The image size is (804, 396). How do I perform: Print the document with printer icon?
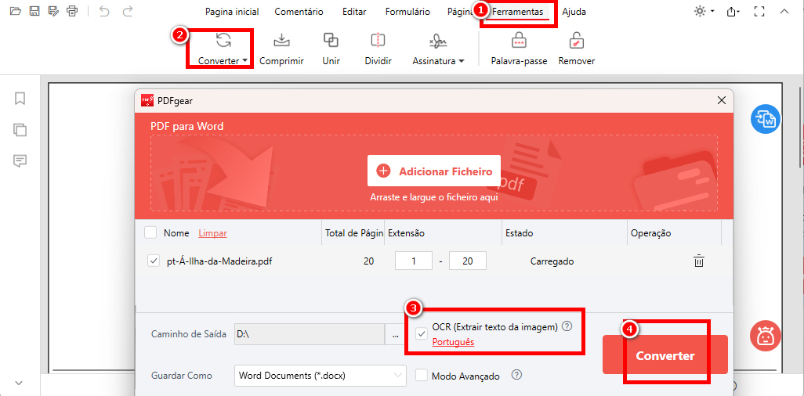pyautogui.click(x=73, y=11)
